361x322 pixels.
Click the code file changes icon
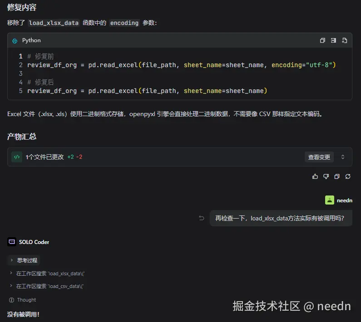[x=17, y=157]
